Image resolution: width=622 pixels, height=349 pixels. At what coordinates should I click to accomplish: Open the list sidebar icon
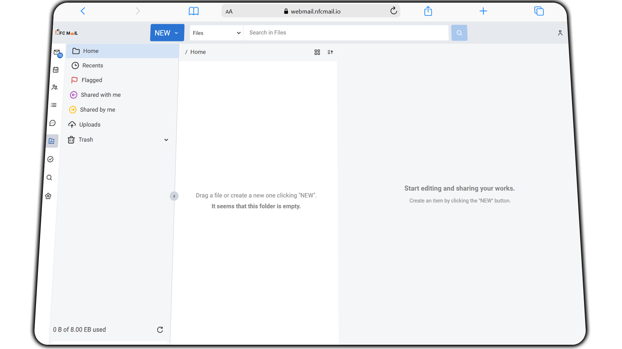pyautogui.click(x=54, y=105)
